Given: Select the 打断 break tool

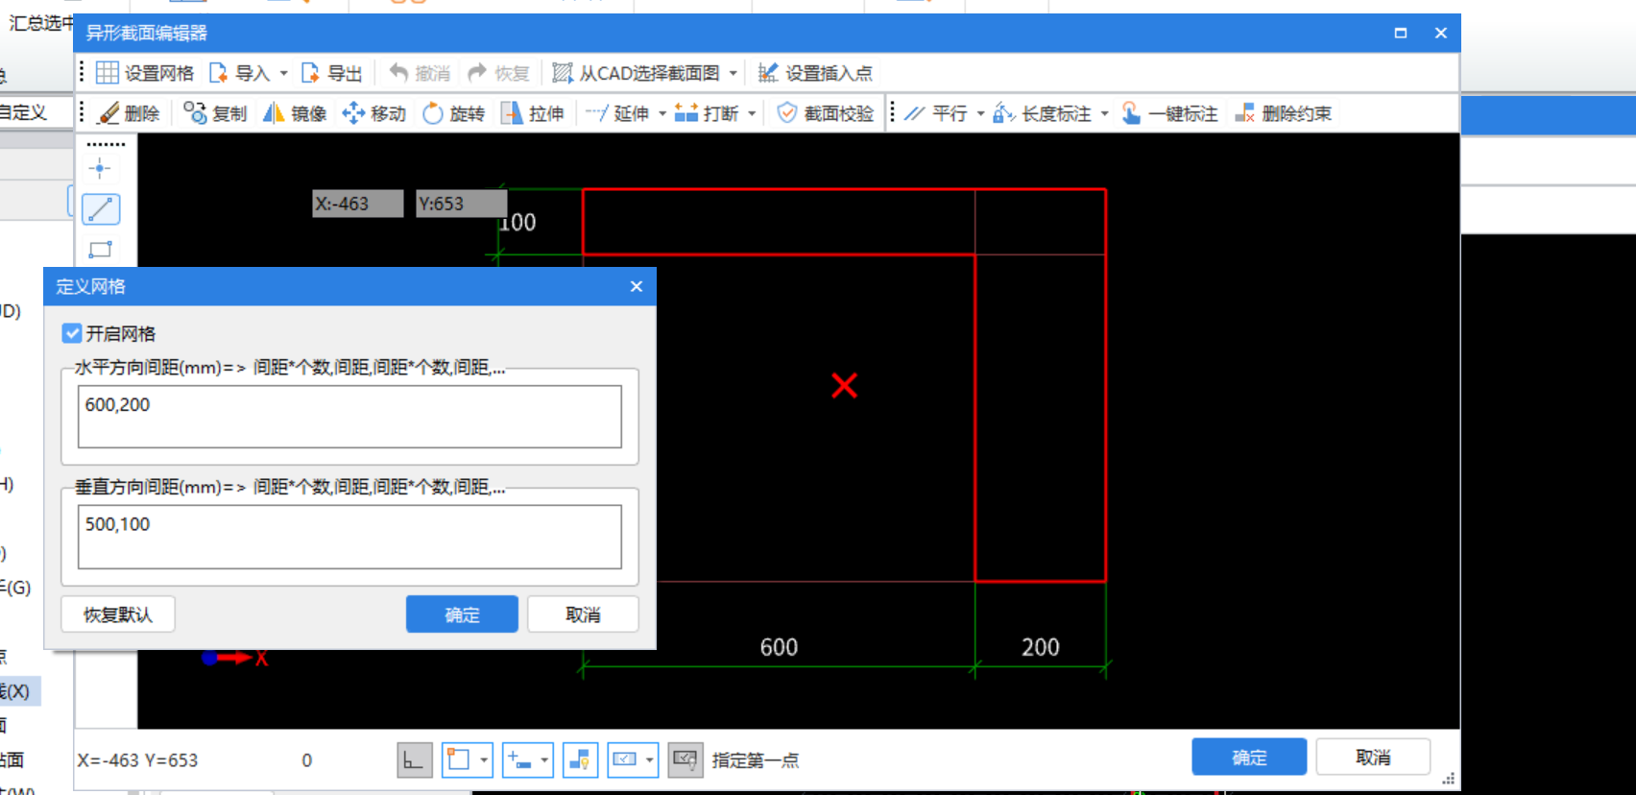Looking at the screenshot, I should pos(707,113).
